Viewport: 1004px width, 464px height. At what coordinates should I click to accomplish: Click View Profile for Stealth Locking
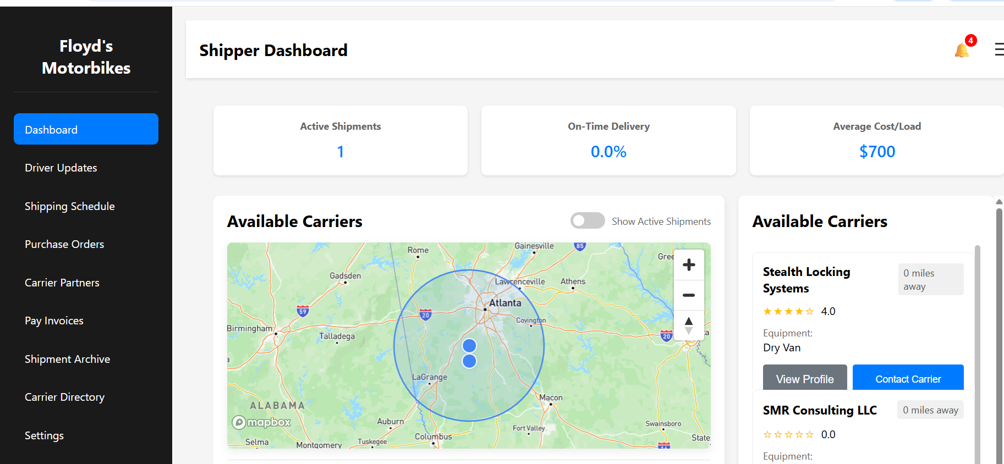(804, 378)
